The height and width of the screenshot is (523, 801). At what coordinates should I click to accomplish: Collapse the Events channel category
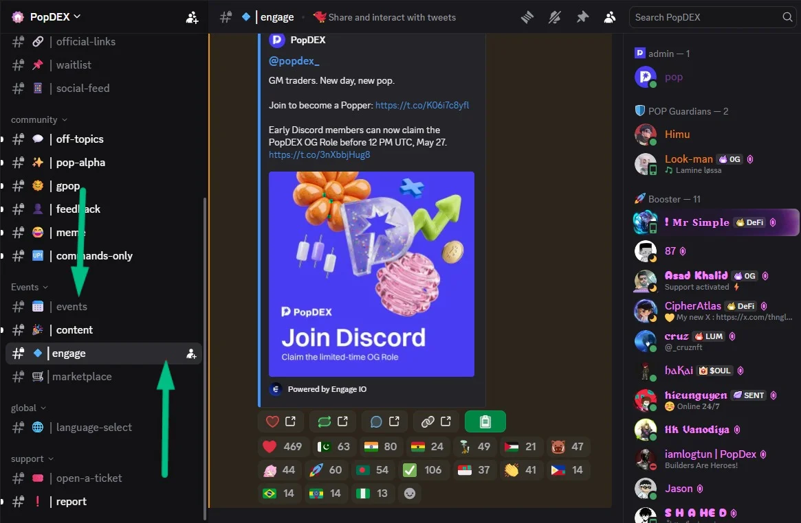[x=30, y=288]
